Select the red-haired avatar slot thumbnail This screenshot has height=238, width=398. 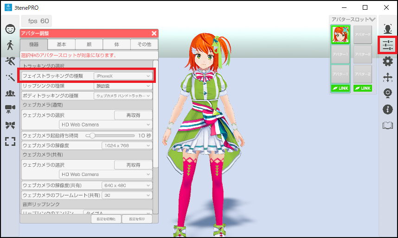[x=340, y=34]
